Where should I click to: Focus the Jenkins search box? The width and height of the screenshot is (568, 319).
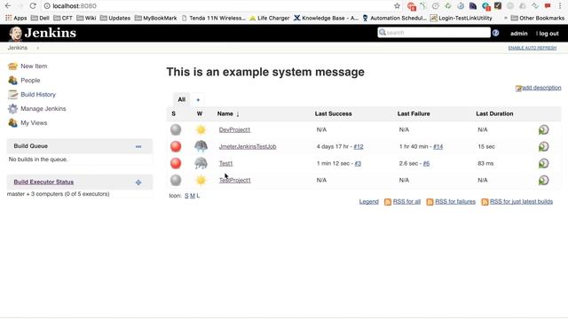pyautogui.click(x=434, y=33)
